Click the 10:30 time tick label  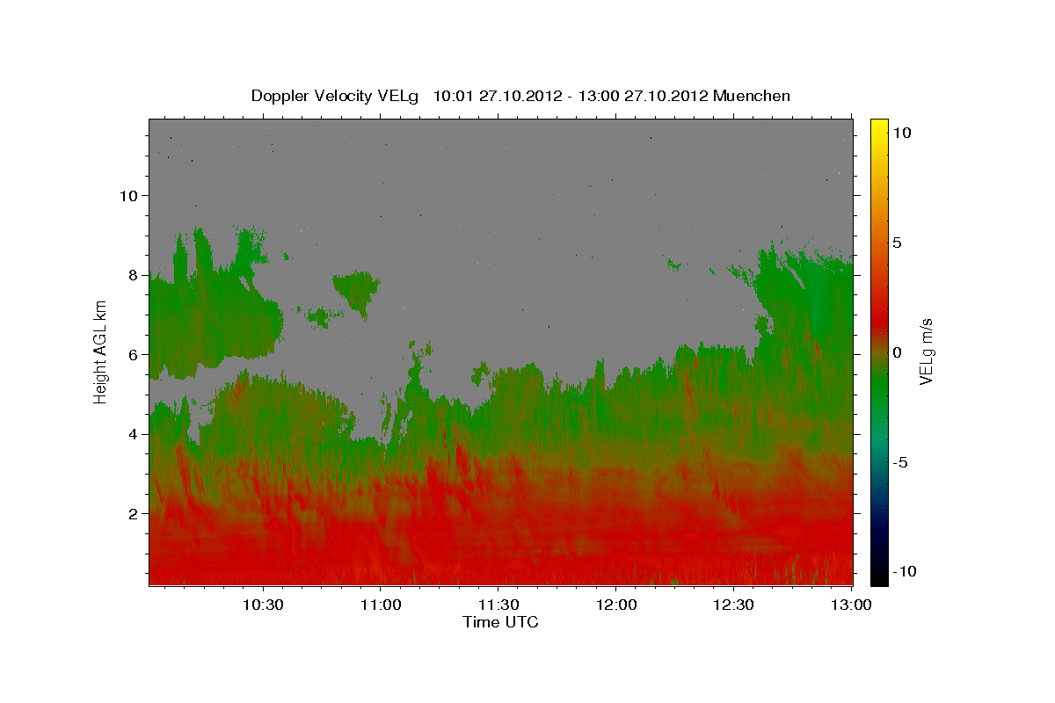coord(262,605)
